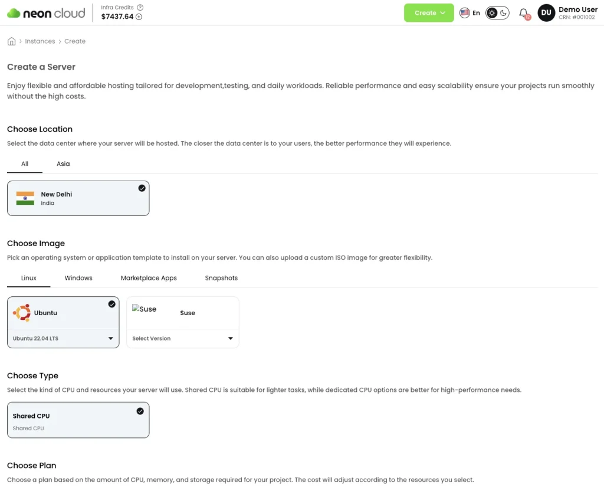This screenshot has height=497, width=604.
Task: Switch to the Windows image tab
Action: 78,278
